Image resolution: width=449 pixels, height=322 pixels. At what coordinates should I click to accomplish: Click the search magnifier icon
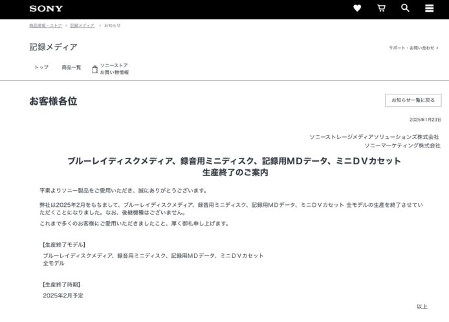405,8
